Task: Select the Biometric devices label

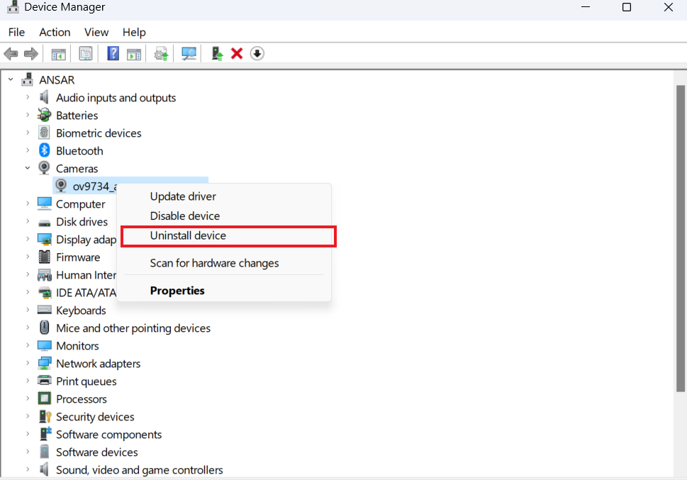Action: pyautogui.click(x=99, y=133)
